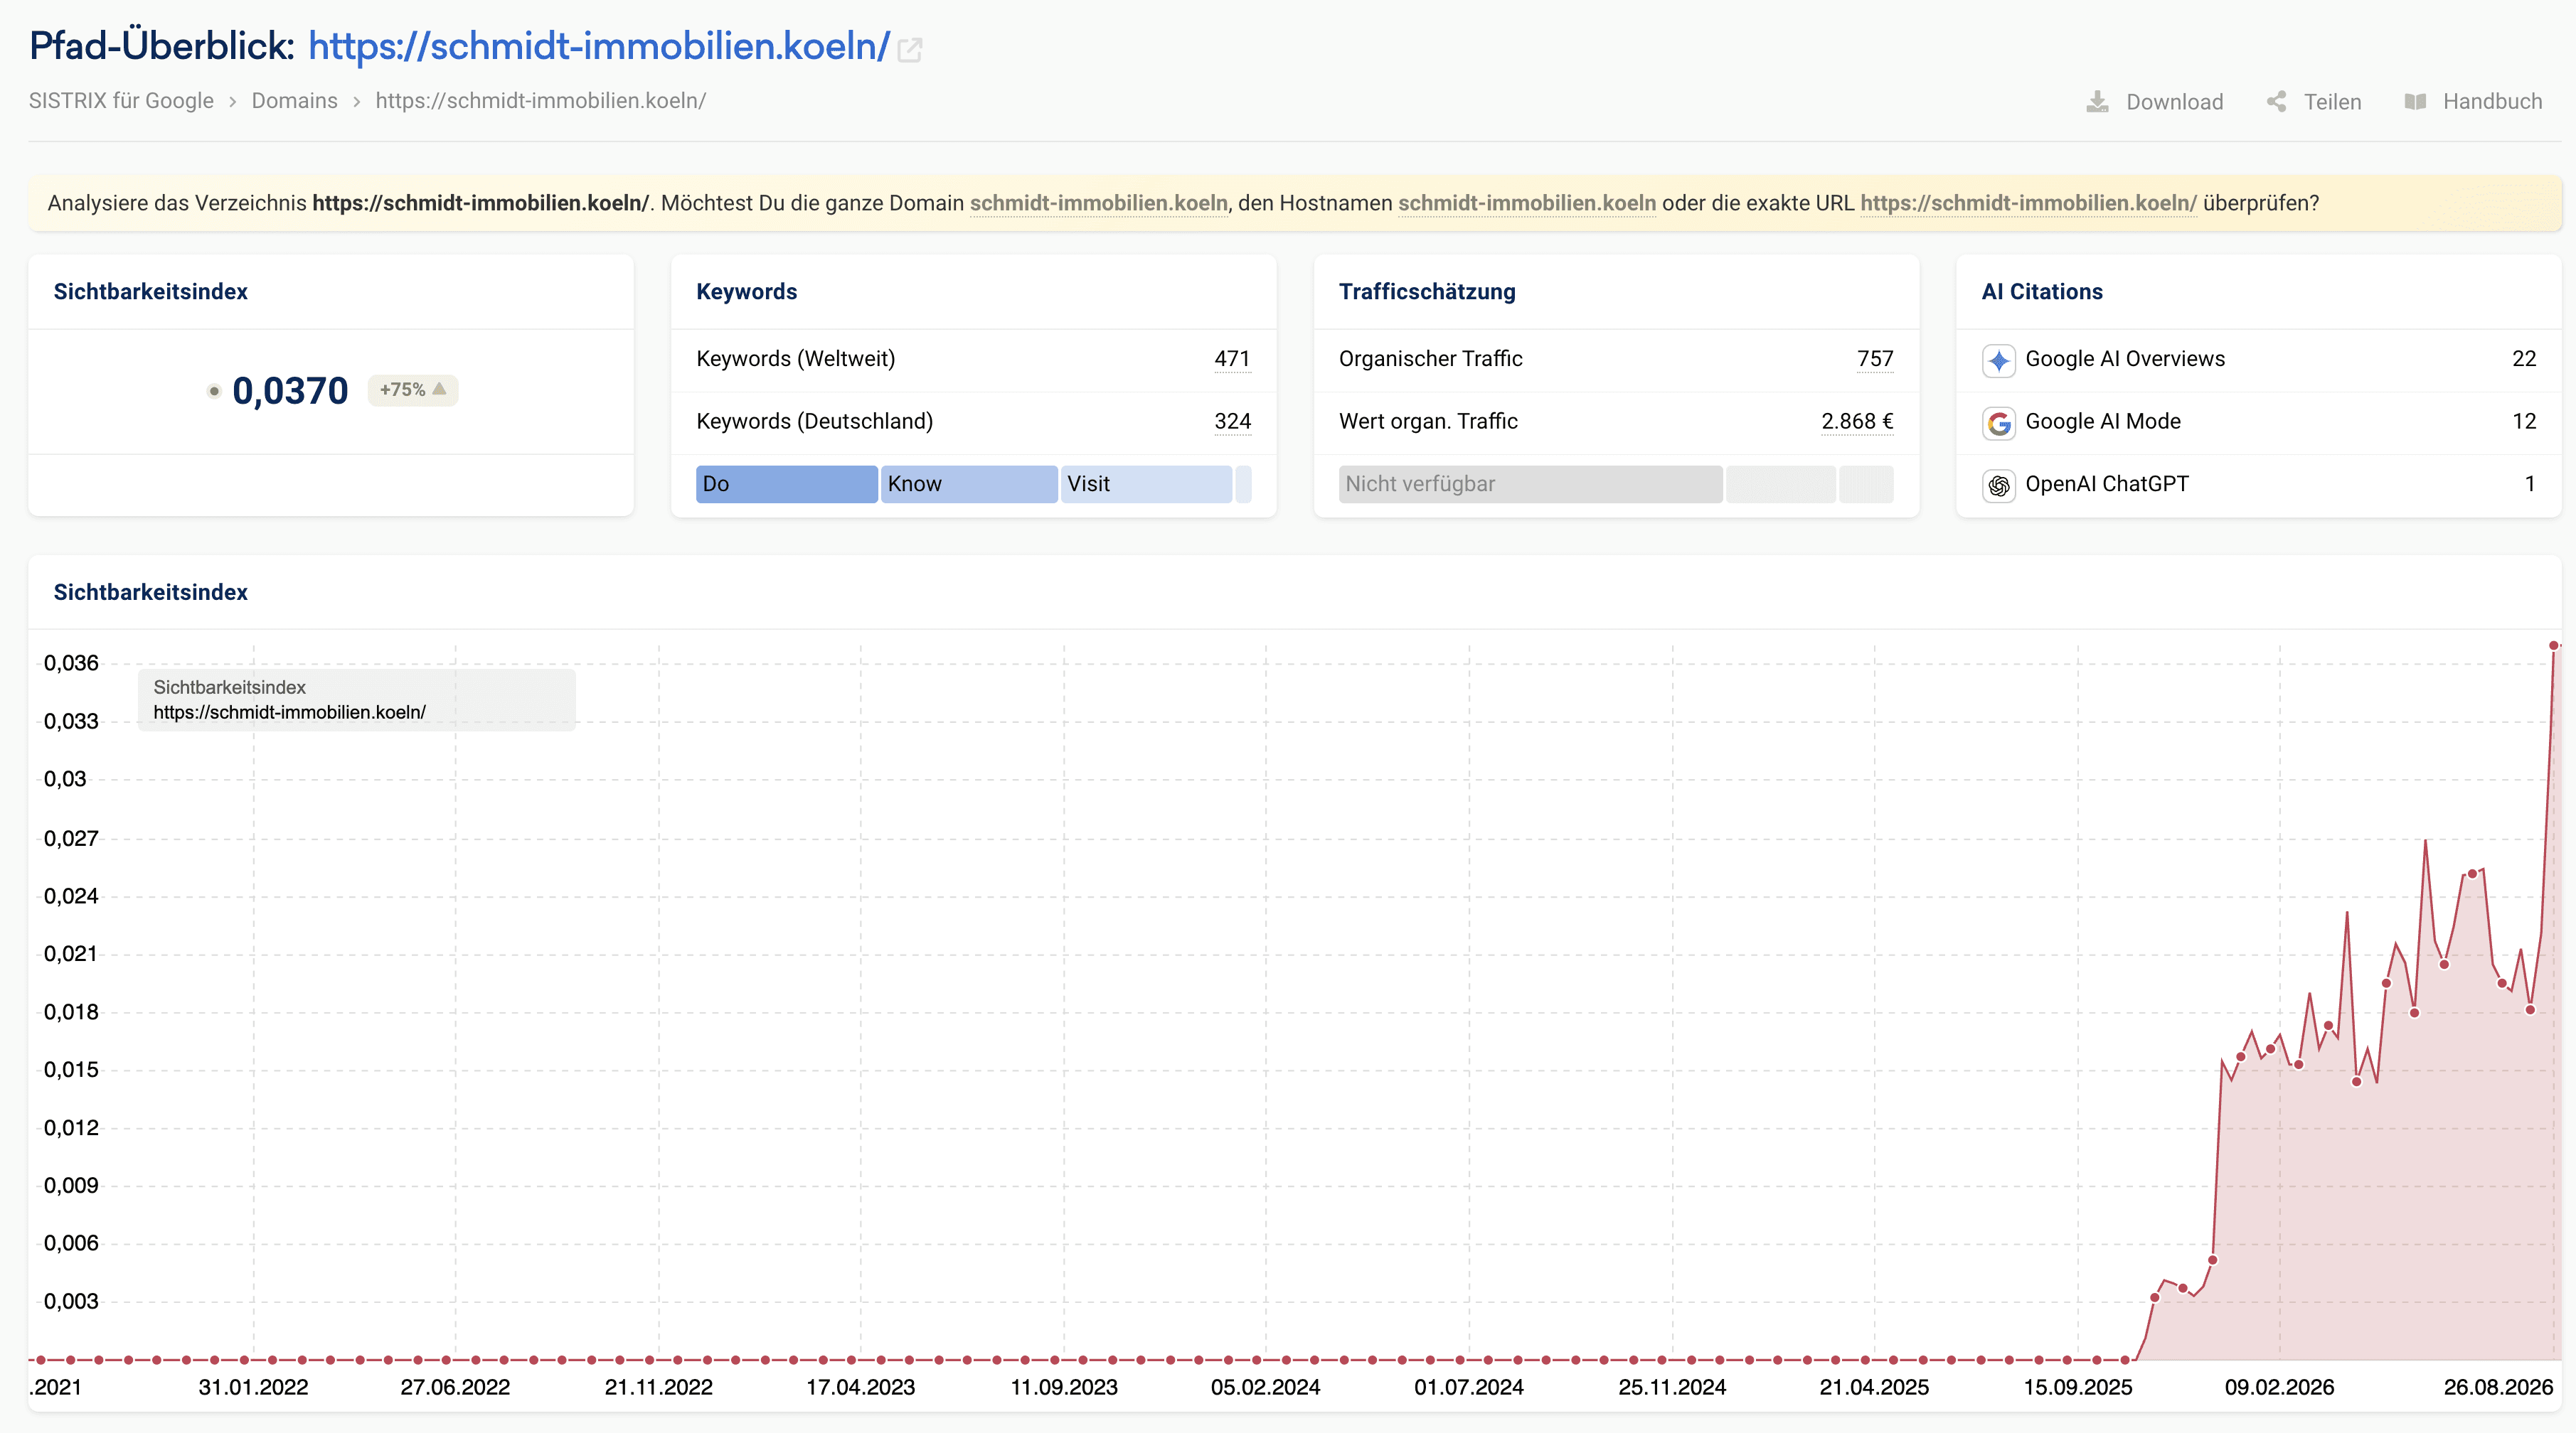This screenshot has width=2576, height=1433.
Task: Click the Trafficschätzung card heading
Action: [x=1427, y=292]
